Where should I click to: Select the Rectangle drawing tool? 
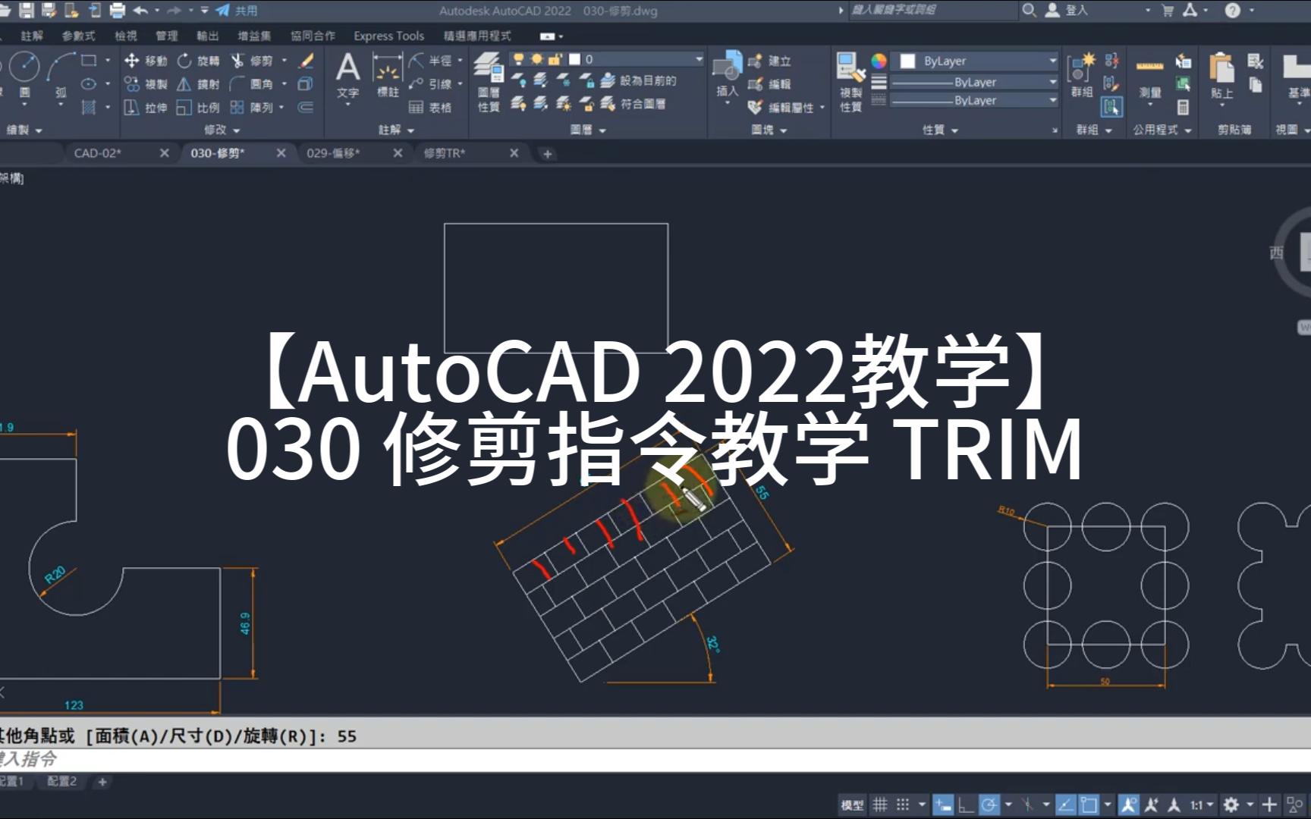tap(89, 60)
